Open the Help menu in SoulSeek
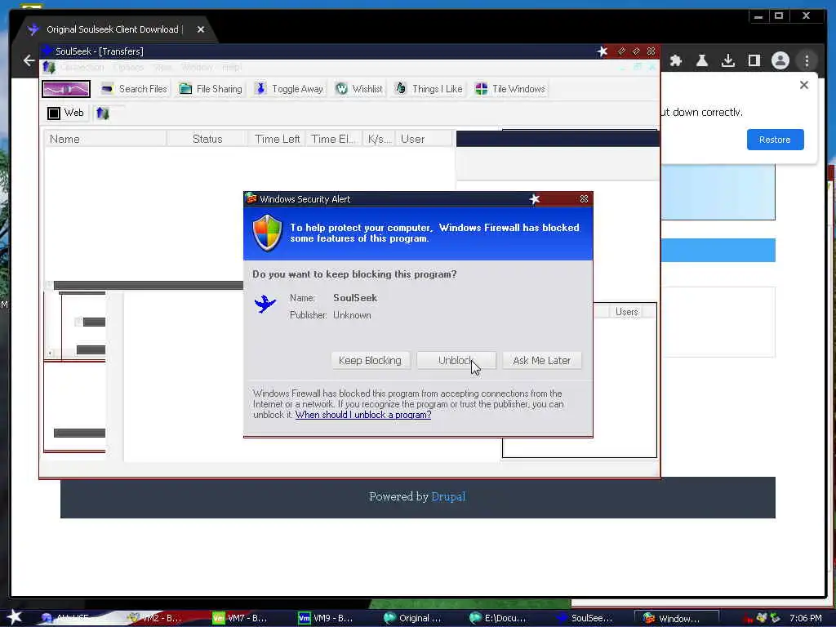836x627 pixels. point(231,67)
